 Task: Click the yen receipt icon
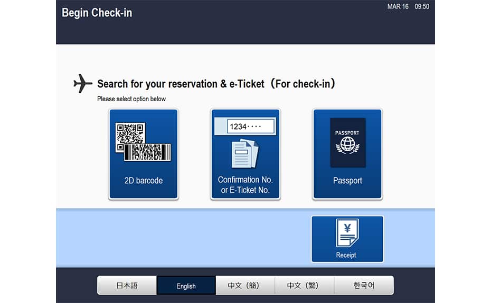pos(347,233)
